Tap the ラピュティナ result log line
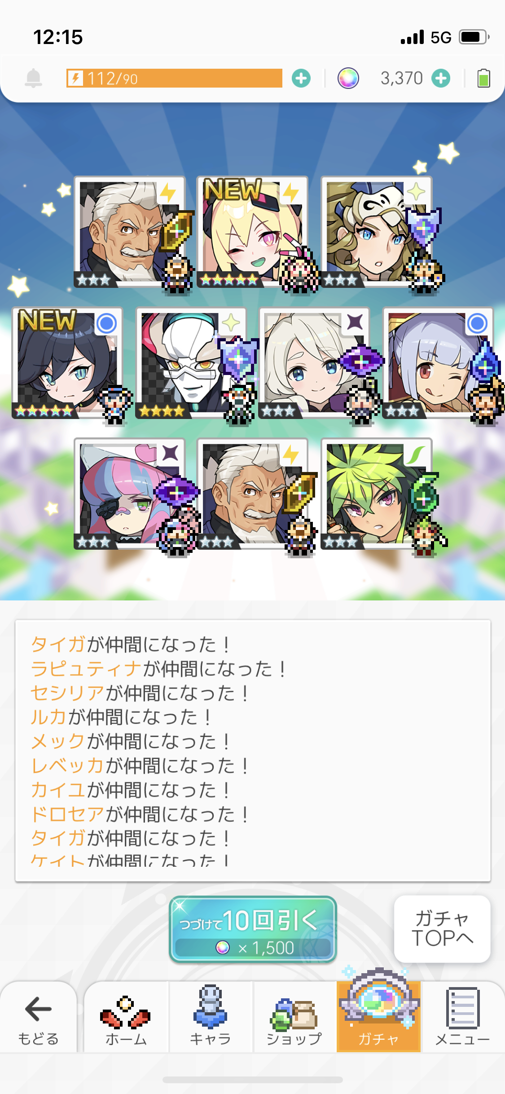Viewport: 505px width, 1094px height. [x=158, y=669]
